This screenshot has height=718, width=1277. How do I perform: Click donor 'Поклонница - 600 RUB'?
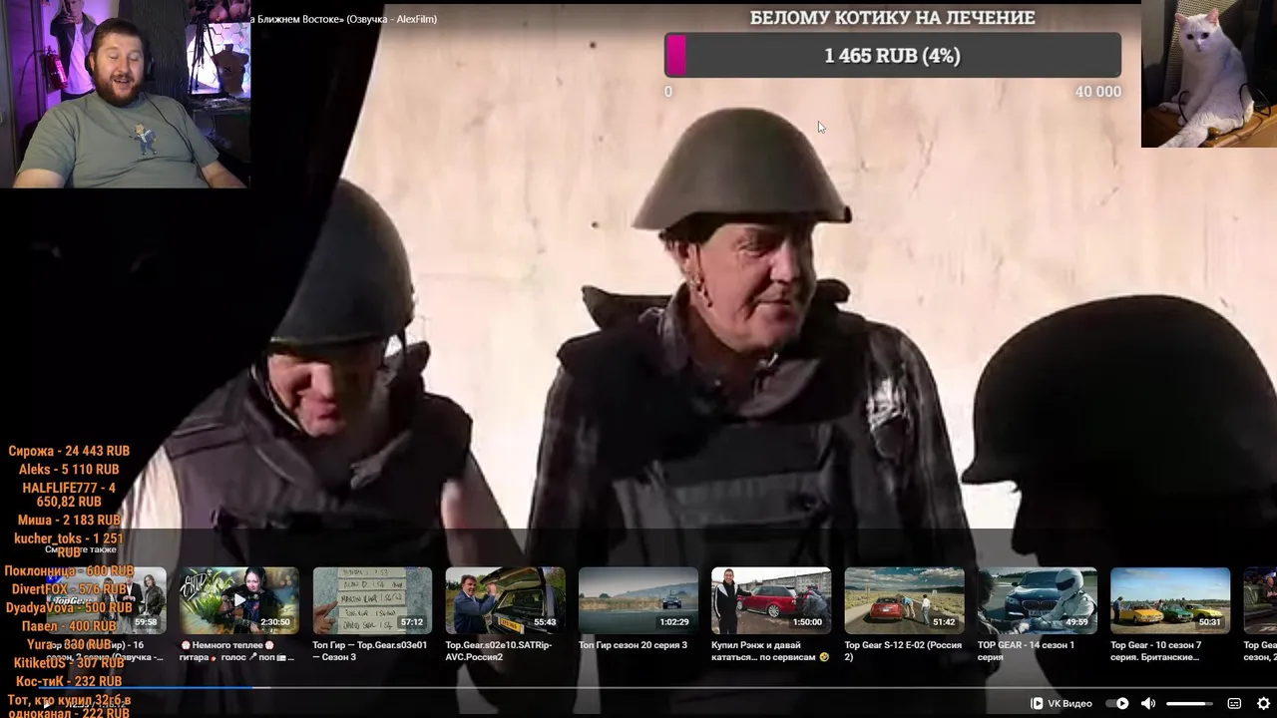point(69,571)
